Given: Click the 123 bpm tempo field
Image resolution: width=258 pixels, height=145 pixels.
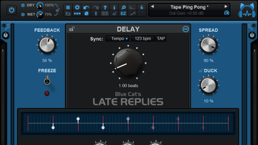Looking at the screenshot, I should tap(142, 39).
